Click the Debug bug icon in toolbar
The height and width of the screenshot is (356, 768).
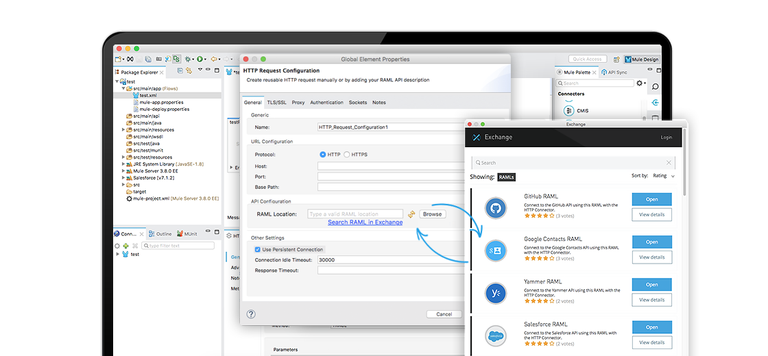pos(188,59)
